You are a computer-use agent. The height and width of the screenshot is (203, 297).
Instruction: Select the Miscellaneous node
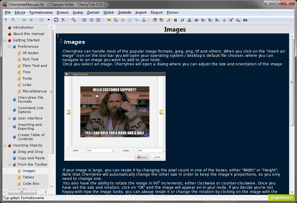click(35, 91)
